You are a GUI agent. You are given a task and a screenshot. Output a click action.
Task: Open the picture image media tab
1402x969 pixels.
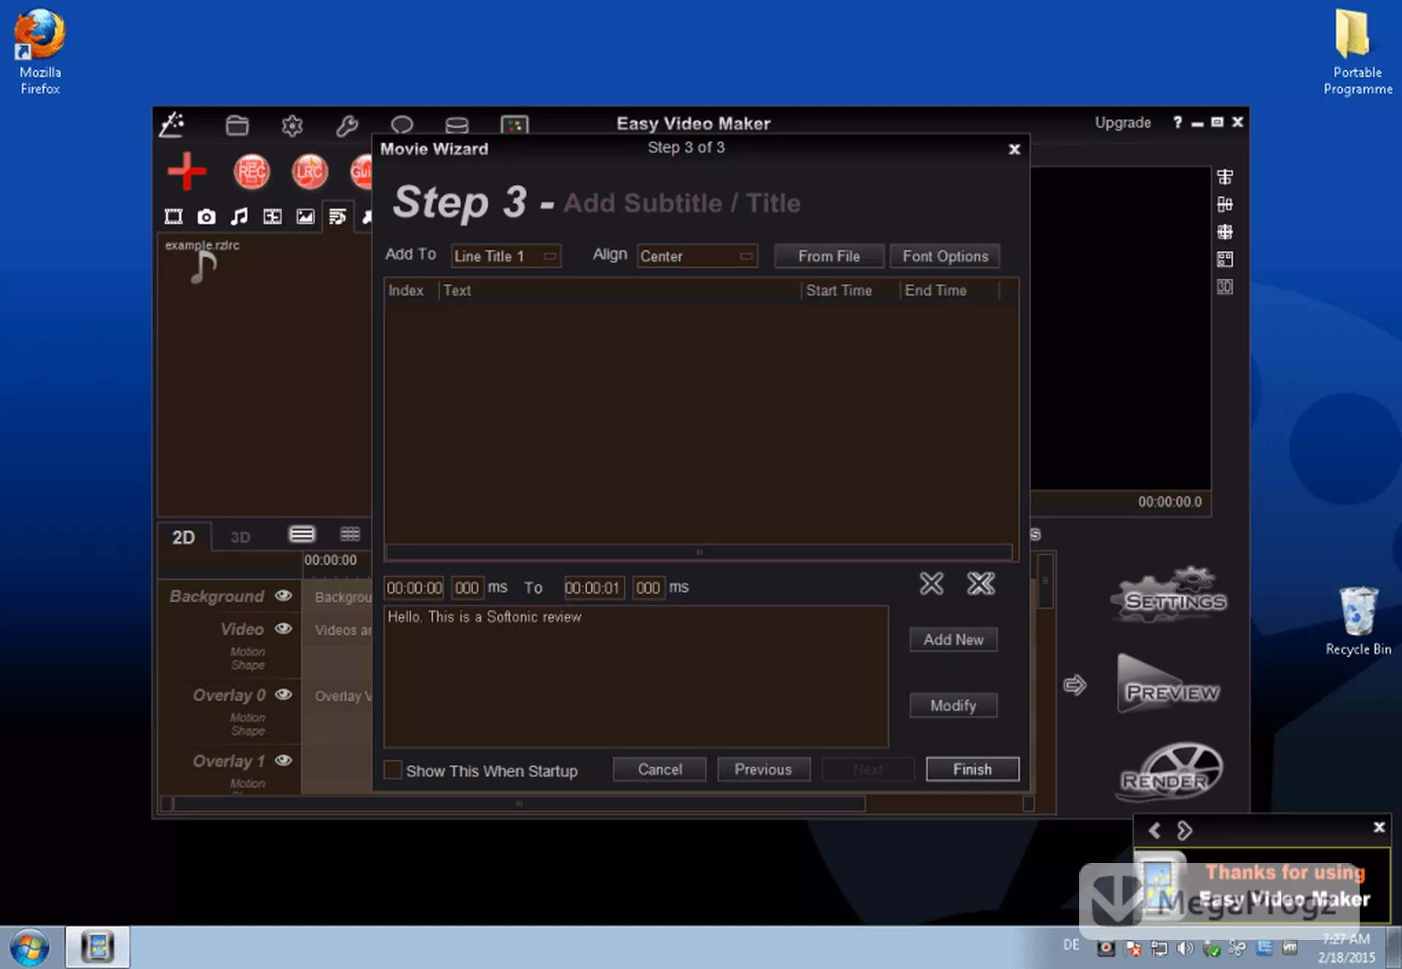pos(305,216)
